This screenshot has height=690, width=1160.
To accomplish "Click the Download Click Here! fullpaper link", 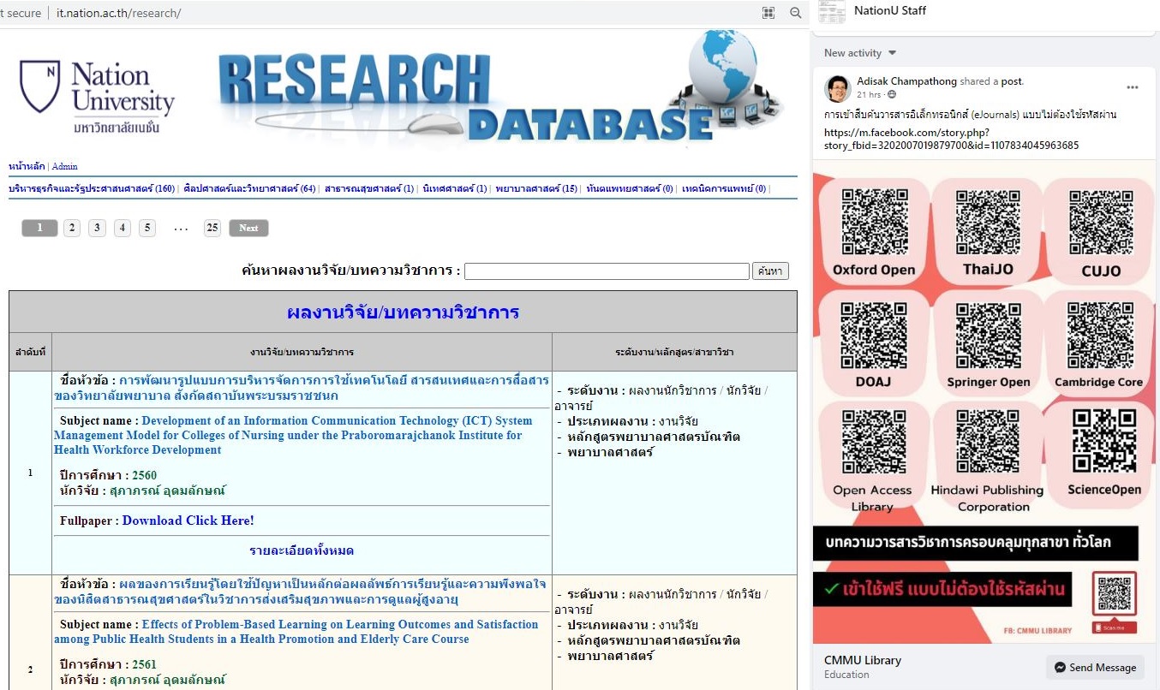I will tap(188, 520).
